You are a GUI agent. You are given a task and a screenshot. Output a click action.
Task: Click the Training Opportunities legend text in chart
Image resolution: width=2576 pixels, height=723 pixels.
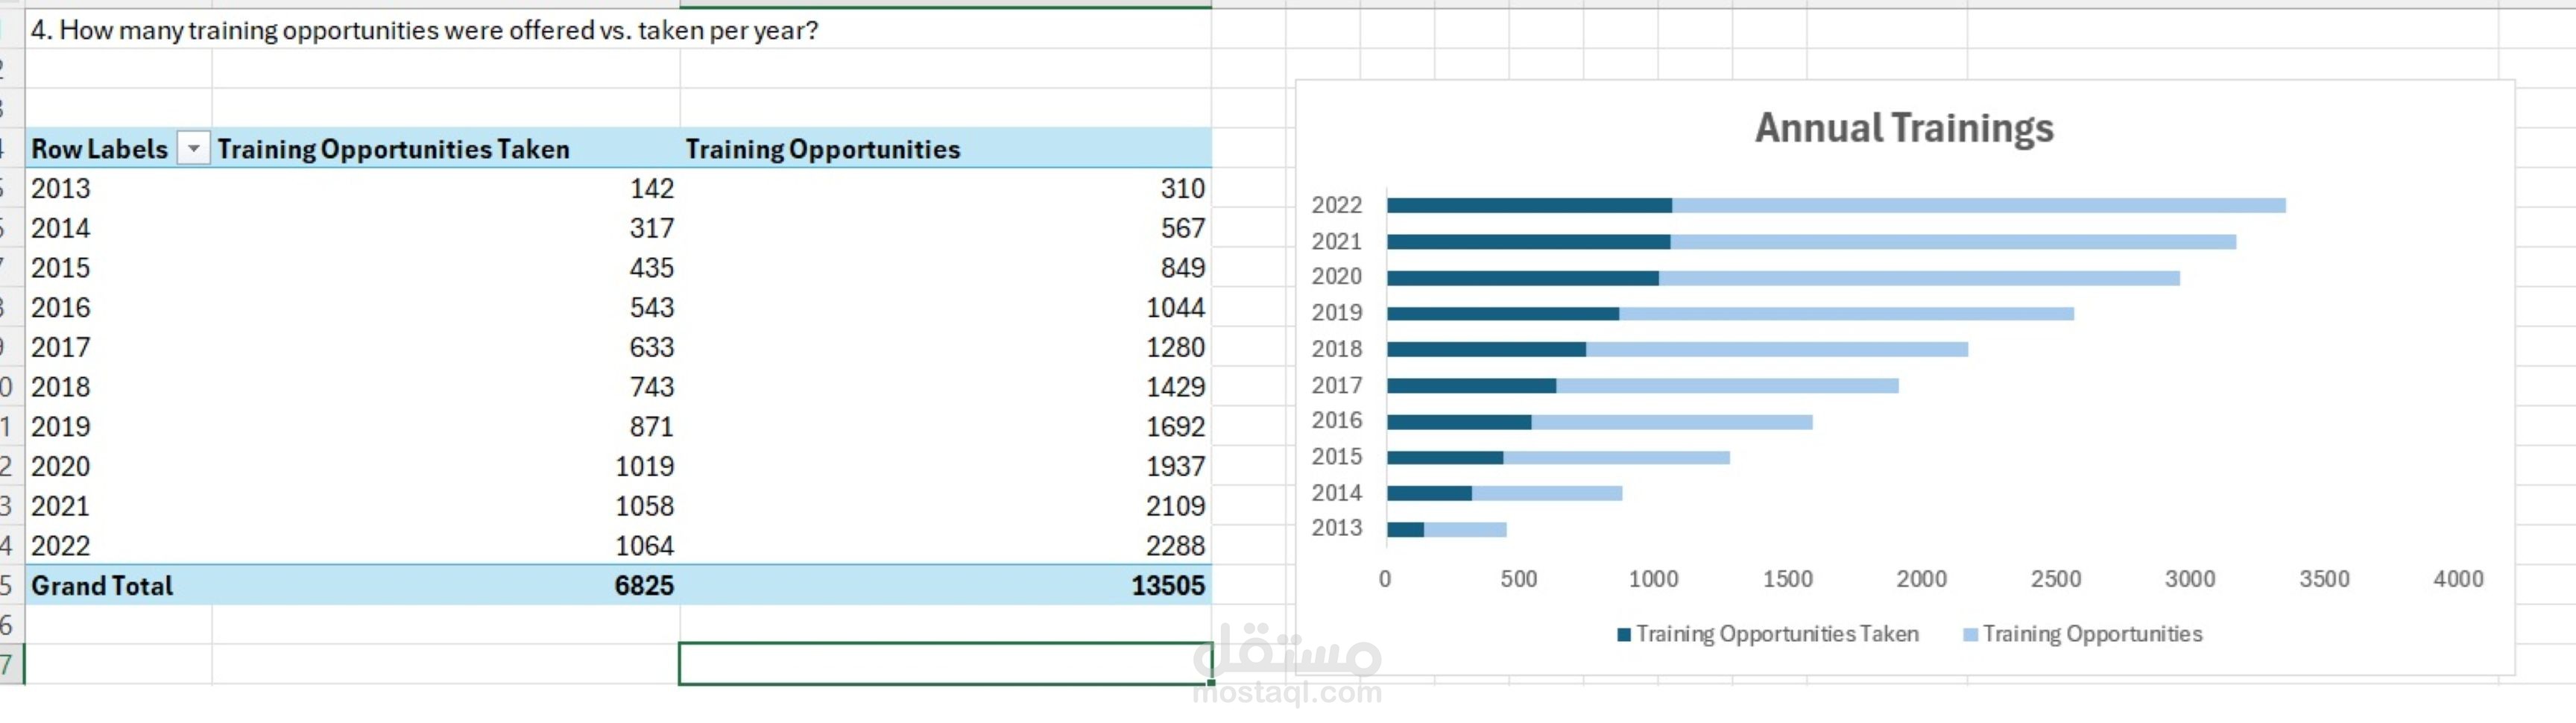2092,635
